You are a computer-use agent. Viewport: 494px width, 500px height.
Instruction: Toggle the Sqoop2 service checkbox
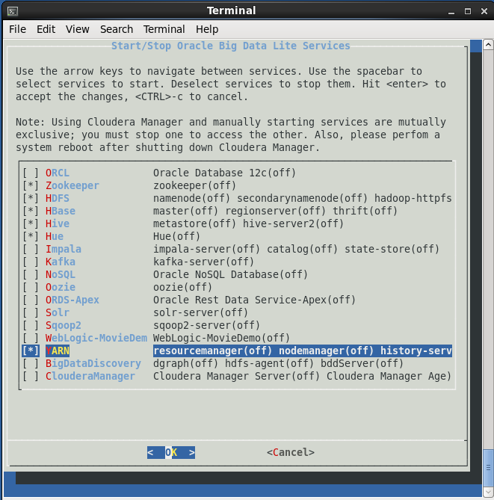coord(31,325)
